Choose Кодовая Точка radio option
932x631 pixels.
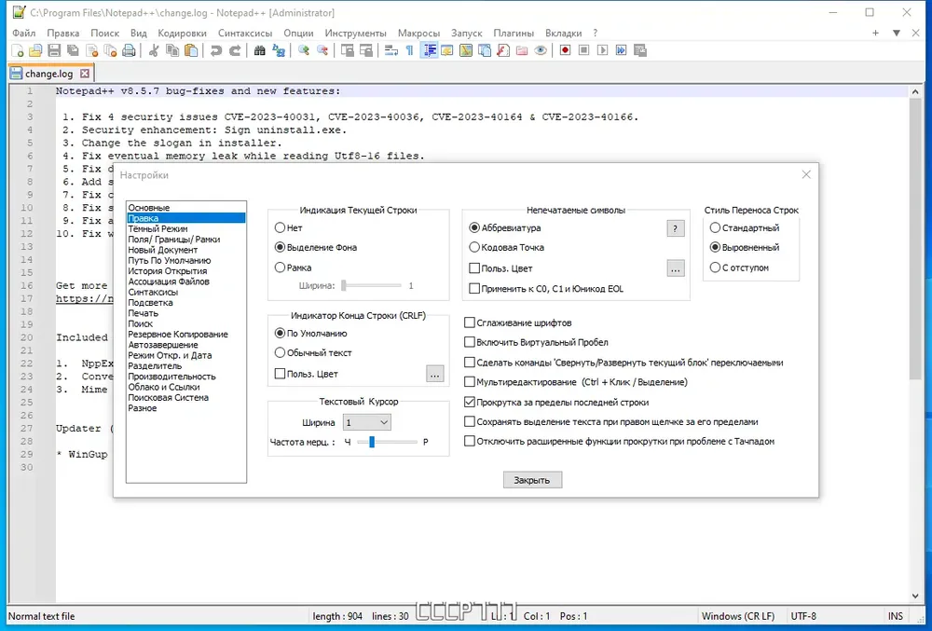tap(474, 247)
